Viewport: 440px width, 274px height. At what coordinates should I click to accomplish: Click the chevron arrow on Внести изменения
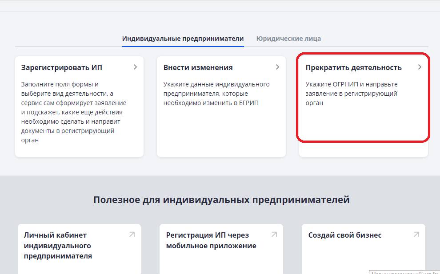(277, 67)
